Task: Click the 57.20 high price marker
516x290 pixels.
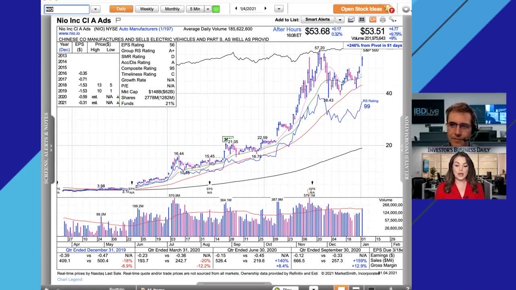Action: (319, 48)
